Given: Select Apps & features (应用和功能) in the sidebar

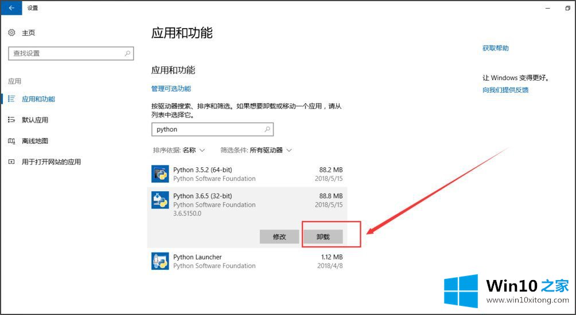Looking at the screenshot, I should click(38, 99).
